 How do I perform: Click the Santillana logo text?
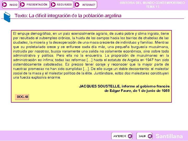pyautogui.click(x=169, y=136)
